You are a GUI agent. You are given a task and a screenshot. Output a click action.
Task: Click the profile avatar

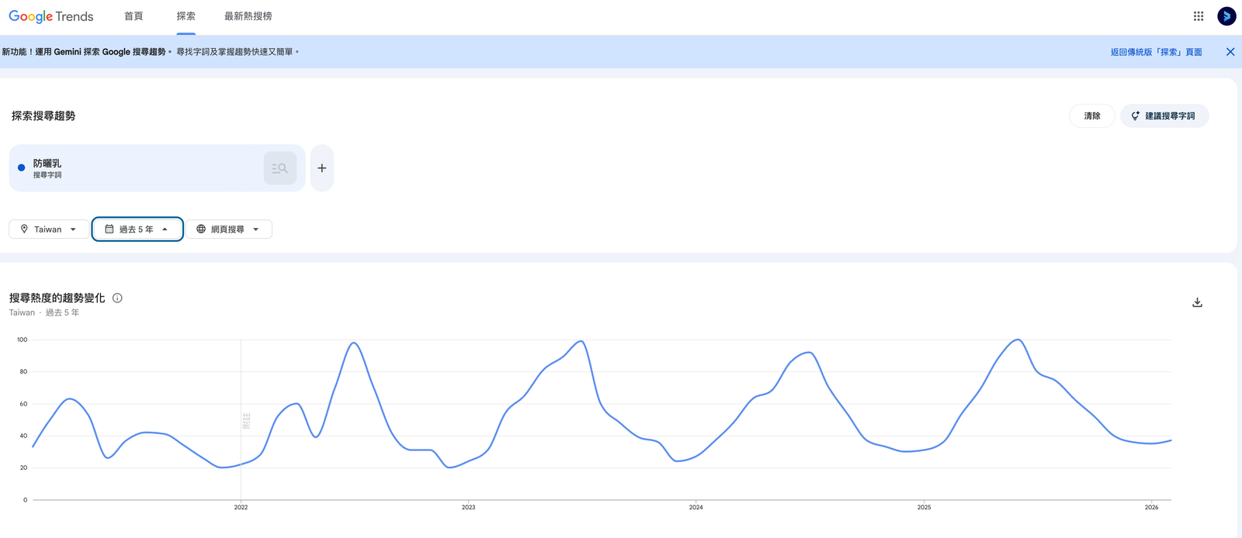coord(1226,16)
